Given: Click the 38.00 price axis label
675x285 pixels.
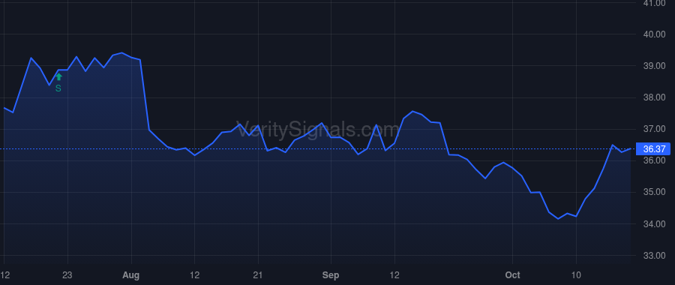Looking at the screenshot, I should 654,97.
